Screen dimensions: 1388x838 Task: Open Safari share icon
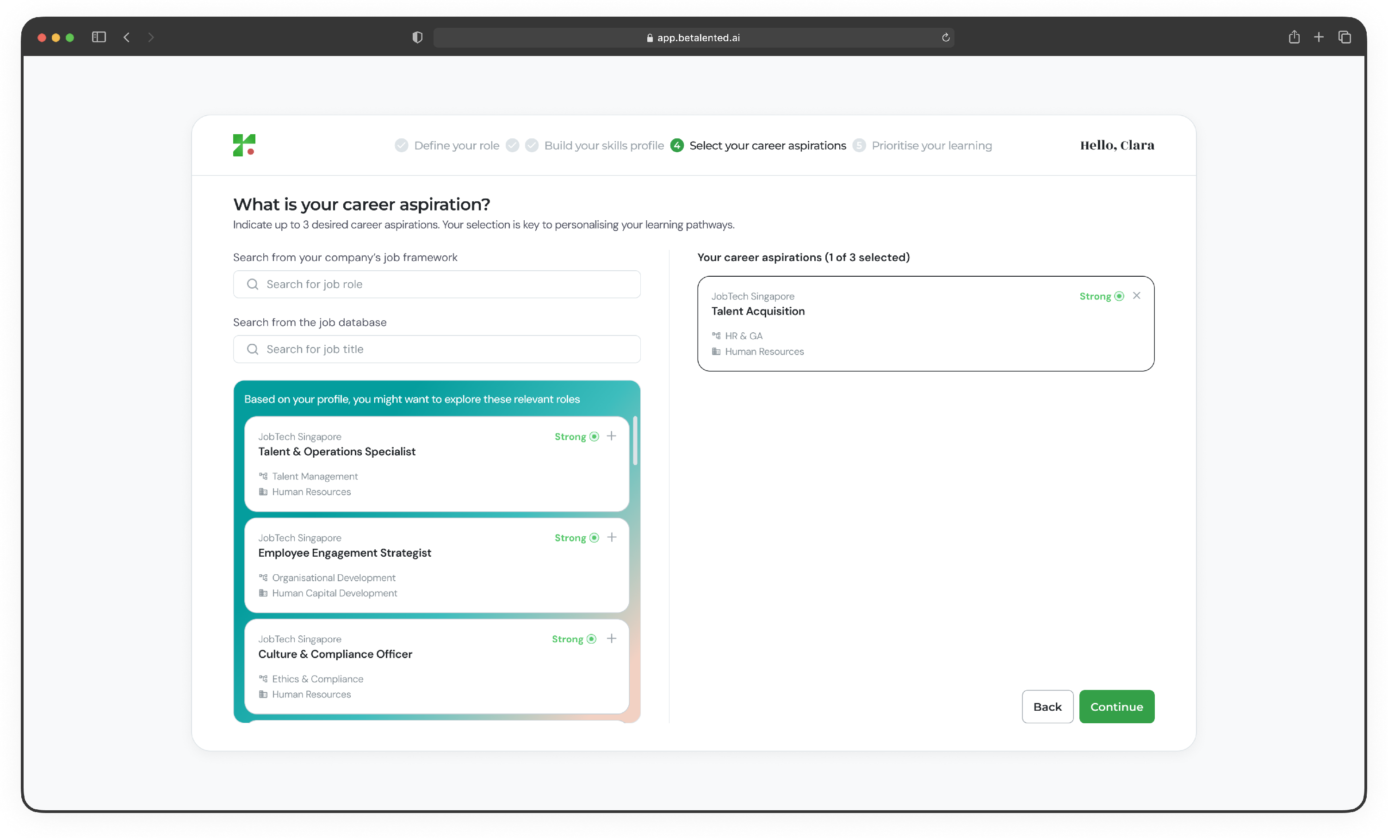click(x=1294, y=38)
